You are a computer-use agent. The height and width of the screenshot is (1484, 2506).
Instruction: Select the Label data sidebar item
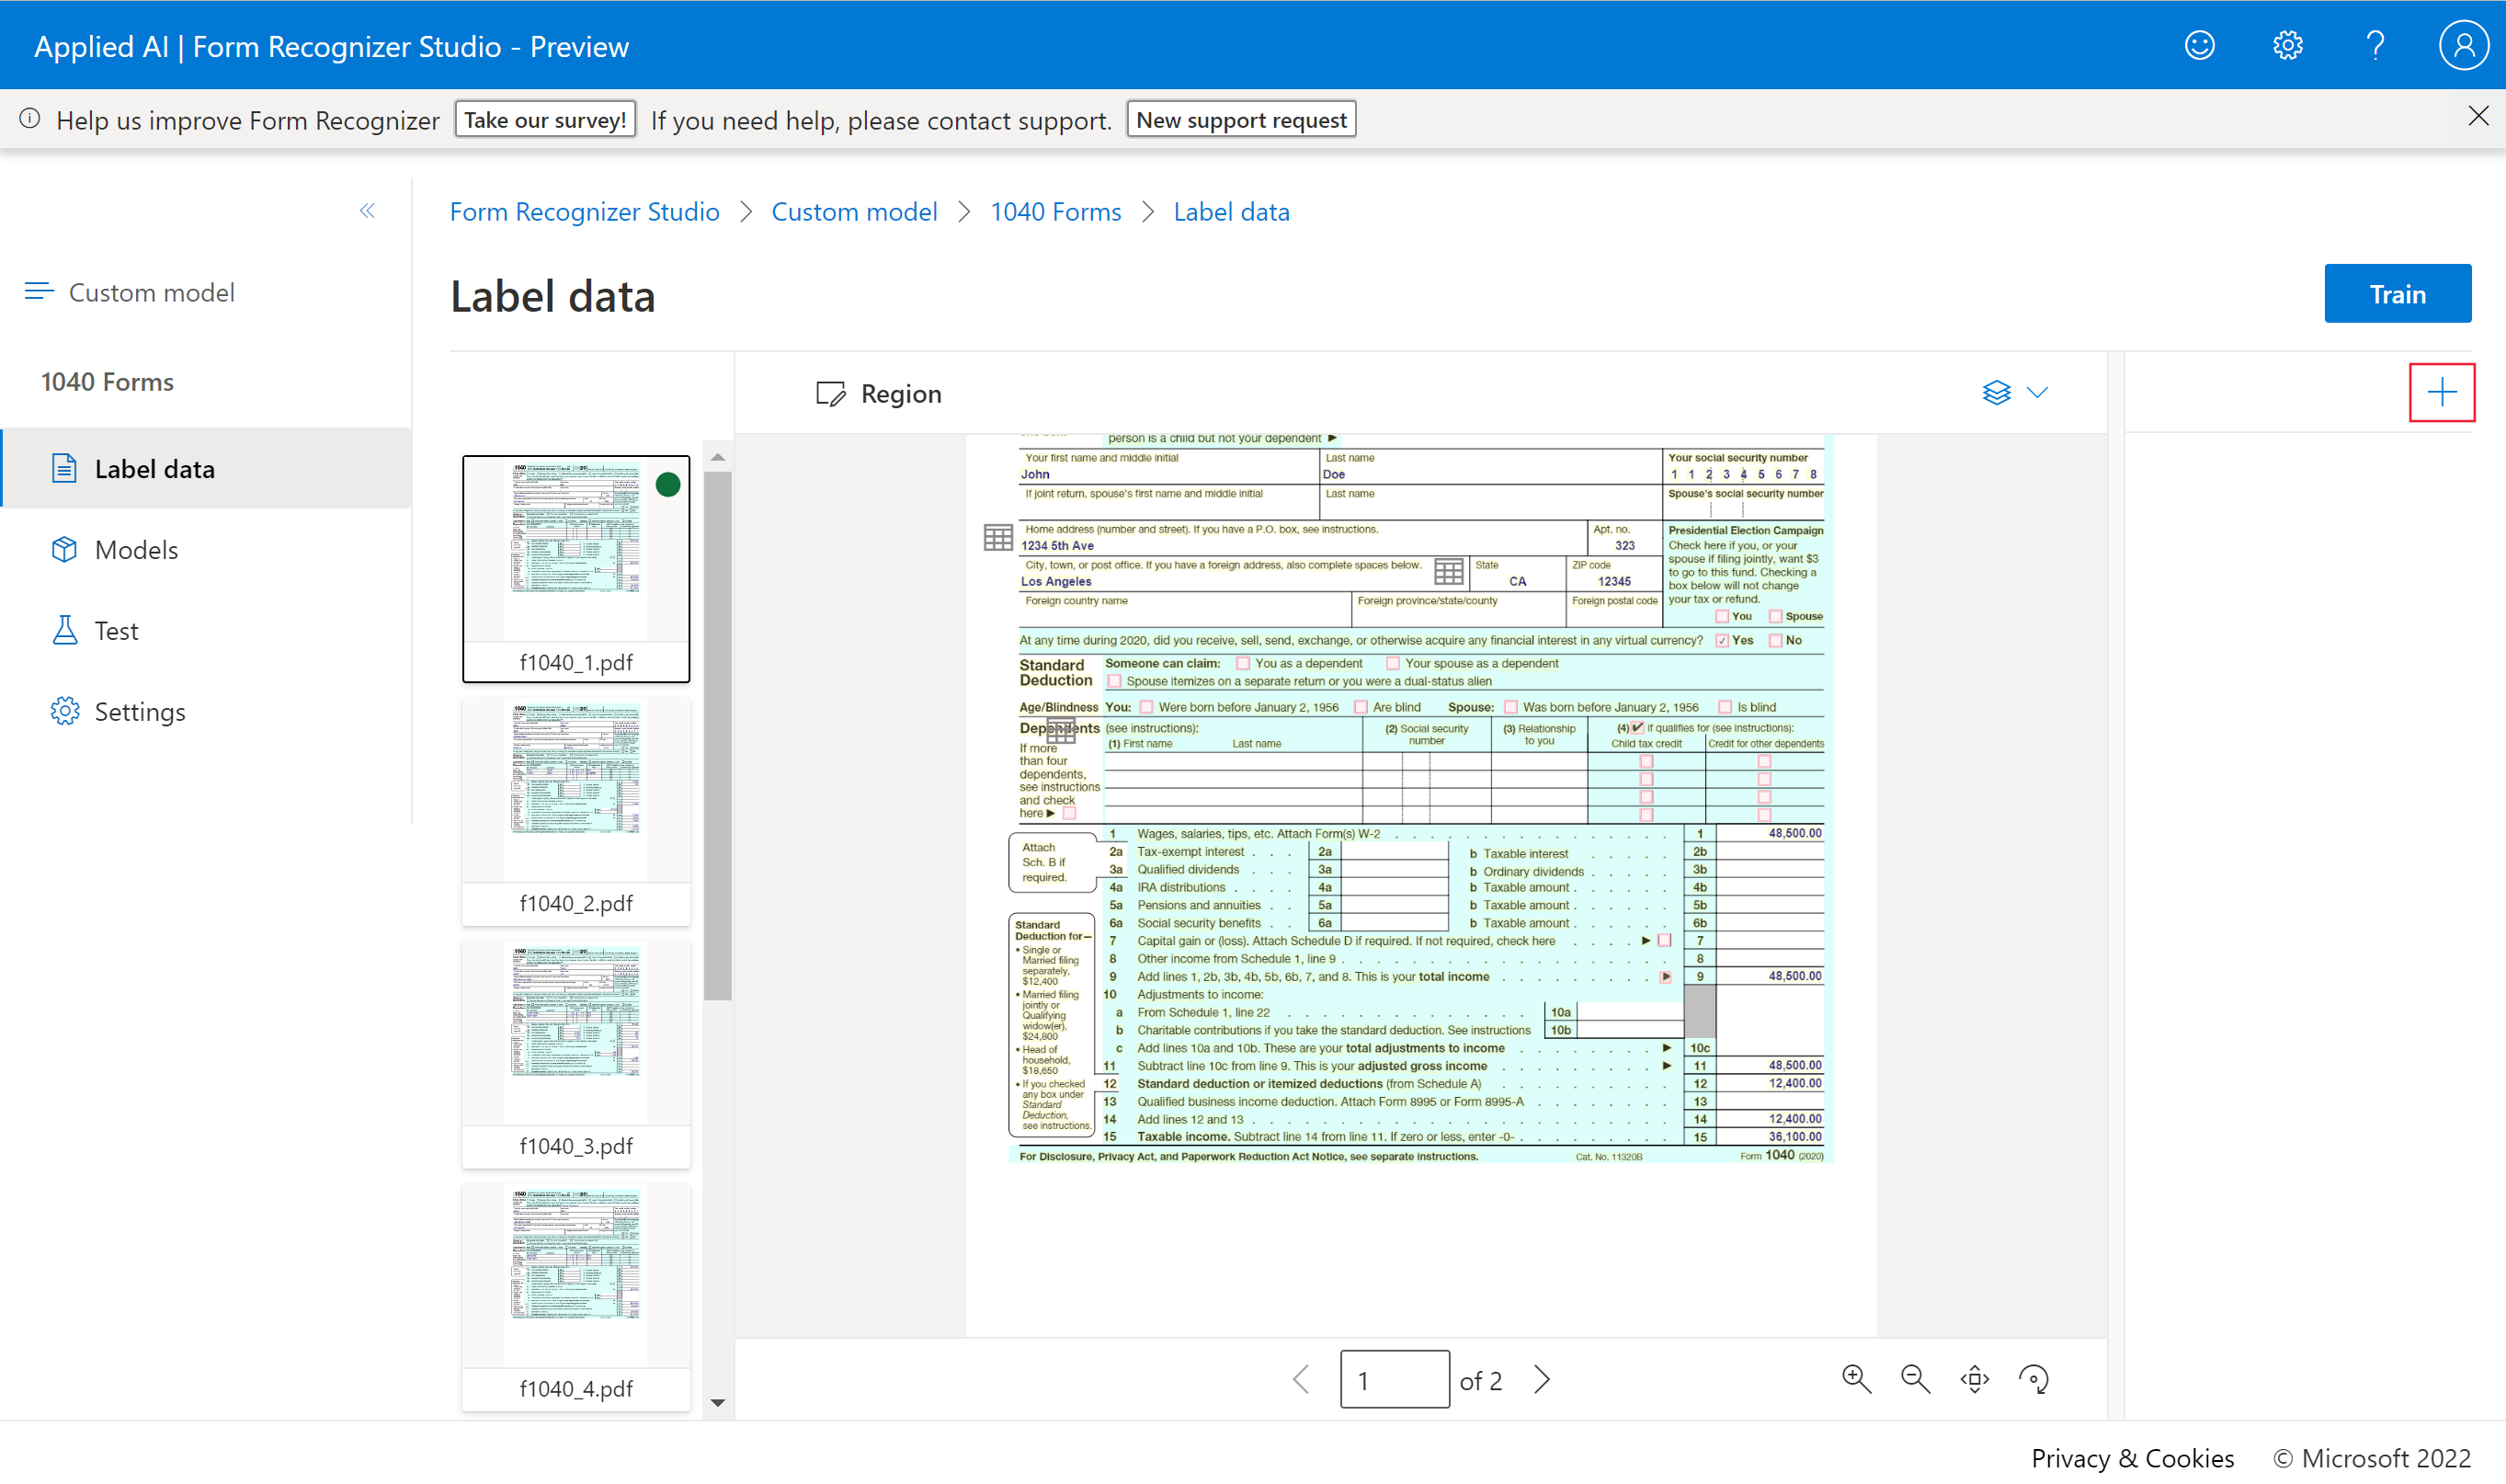coord(207,468)
